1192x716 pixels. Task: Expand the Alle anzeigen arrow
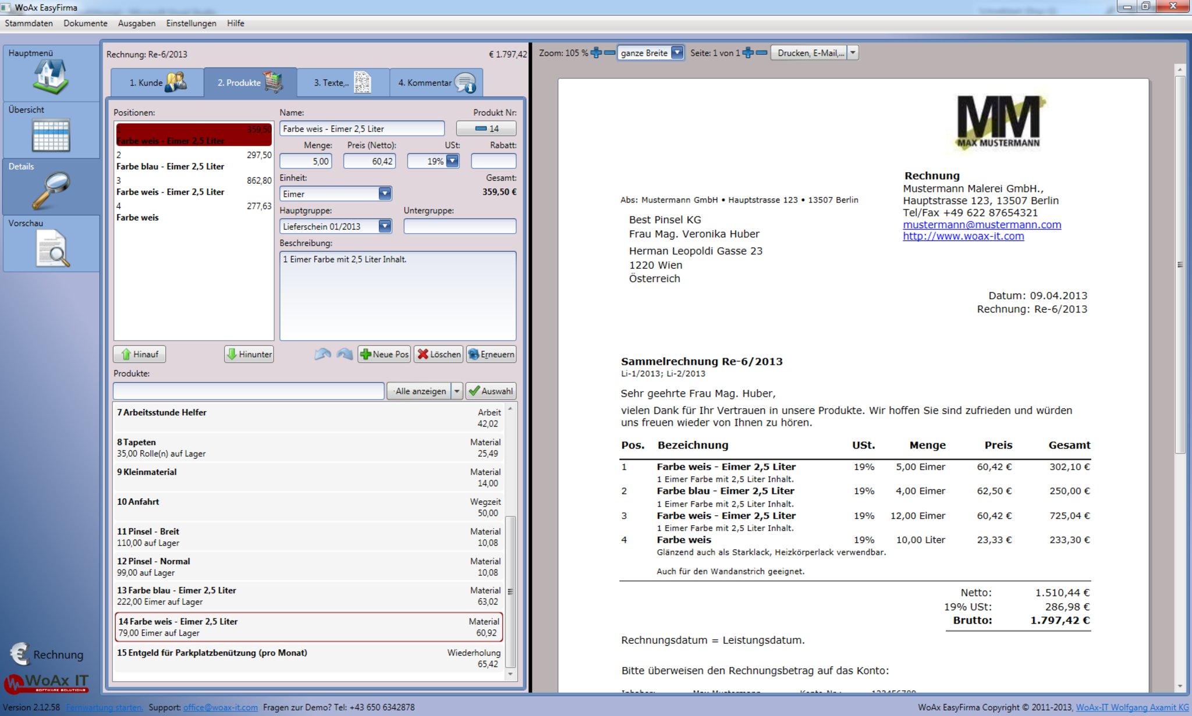(x=457, y=391)
